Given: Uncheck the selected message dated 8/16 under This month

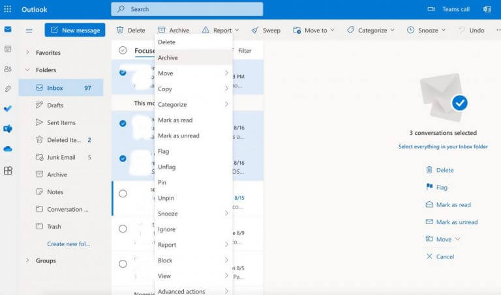Looking at the screenshot, I should (x=123, y=123).
